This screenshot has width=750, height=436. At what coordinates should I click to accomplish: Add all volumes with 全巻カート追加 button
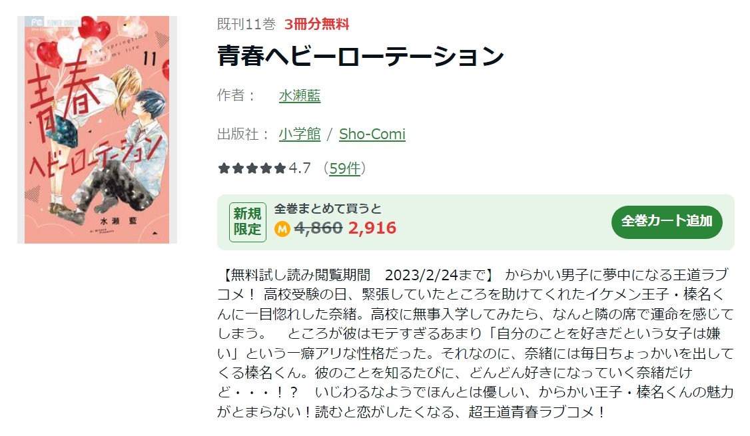[x=667, y=222]
